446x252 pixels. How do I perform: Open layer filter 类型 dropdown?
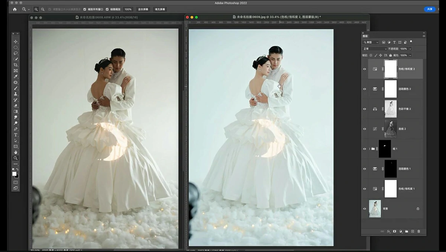tap(371, 42)
